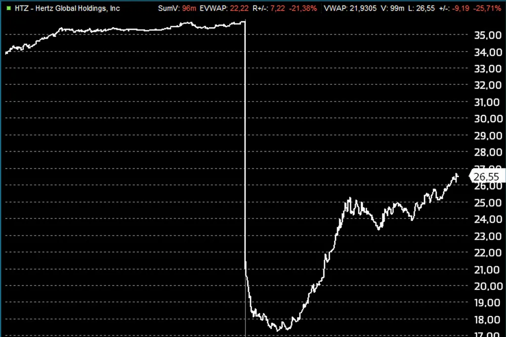Click the green status square beside HTZ
Screen dimensions: 506x337
coord(8,9)
